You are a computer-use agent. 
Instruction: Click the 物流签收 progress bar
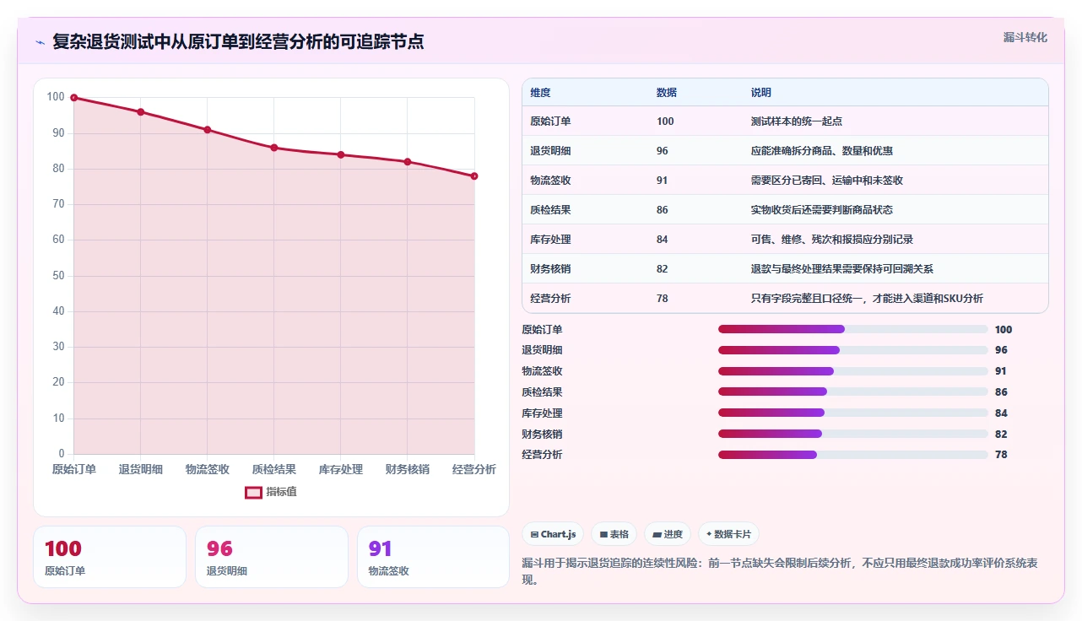[852, 371]
